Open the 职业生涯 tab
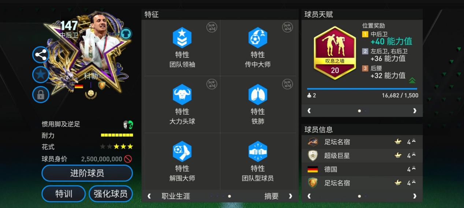 point(176,196)
